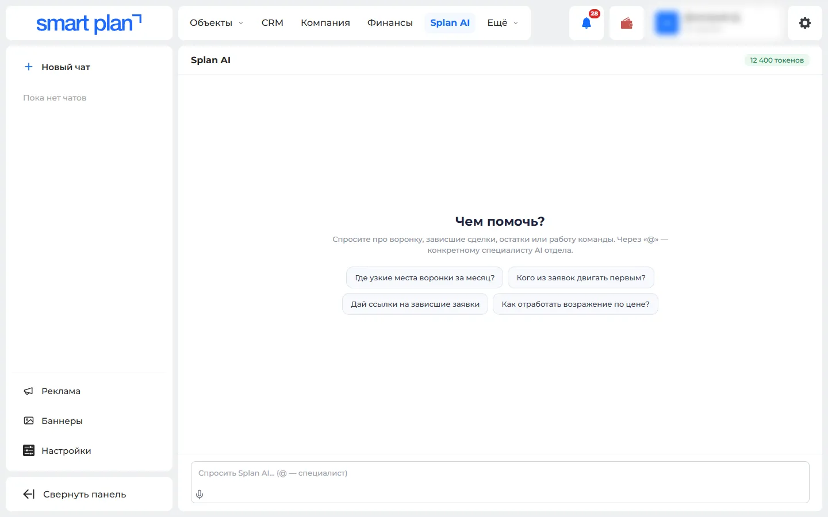Screen dimensions: 828x517
Task: Select suggestion Дай ссылки на зависшие заявки
Action: [415, 304]
